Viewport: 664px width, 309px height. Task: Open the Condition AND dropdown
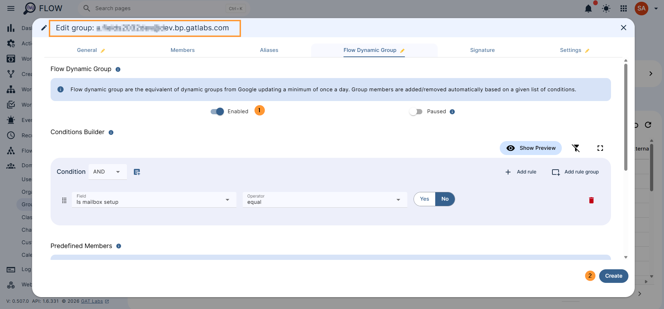click(107, 172)
